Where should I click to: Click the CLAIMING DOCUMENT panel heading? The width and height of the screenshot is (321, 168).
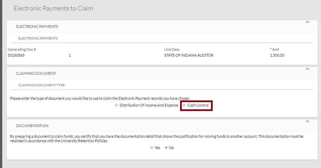(36, 74)
